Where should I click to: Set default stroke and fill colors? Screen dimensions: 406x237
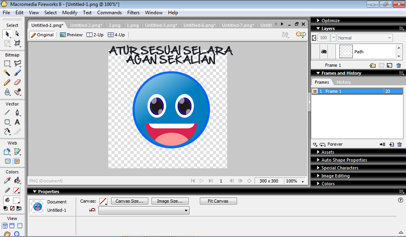coord(5,208)
